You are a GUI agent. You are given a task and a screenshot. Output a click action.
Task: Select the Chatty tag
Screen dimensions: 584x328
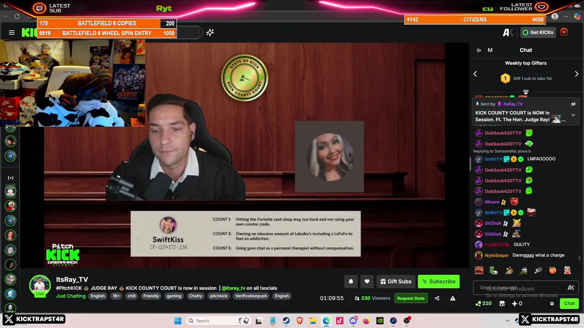(x=195, y=296)
